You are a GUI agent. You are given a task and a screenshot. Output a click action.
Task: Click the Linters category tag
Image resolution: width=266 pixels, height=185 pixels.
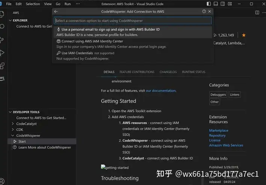click(x=234, y=95)
